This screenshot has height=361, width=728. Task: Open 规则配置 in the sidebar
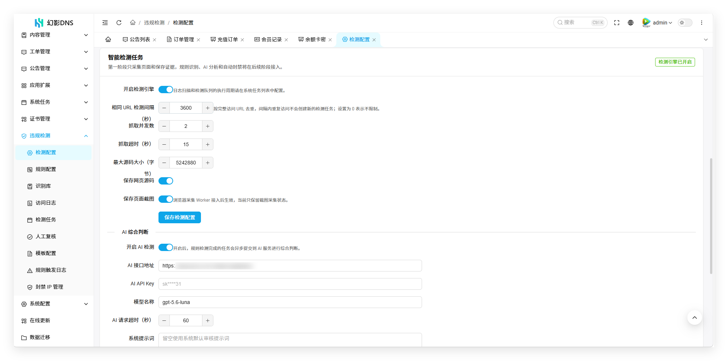click(53, 170)
